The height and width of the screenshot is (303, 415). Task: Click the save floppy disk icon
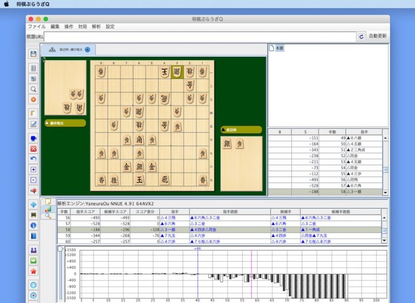tap(34, 54)
